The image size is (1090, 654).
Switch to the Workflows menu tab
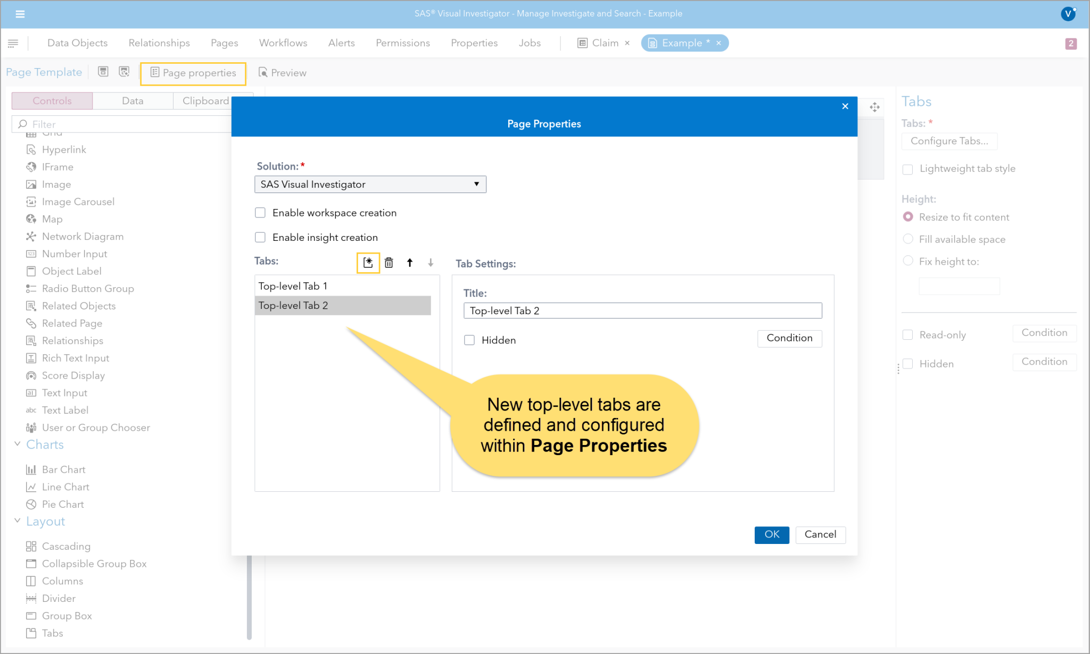click(283, 43)
